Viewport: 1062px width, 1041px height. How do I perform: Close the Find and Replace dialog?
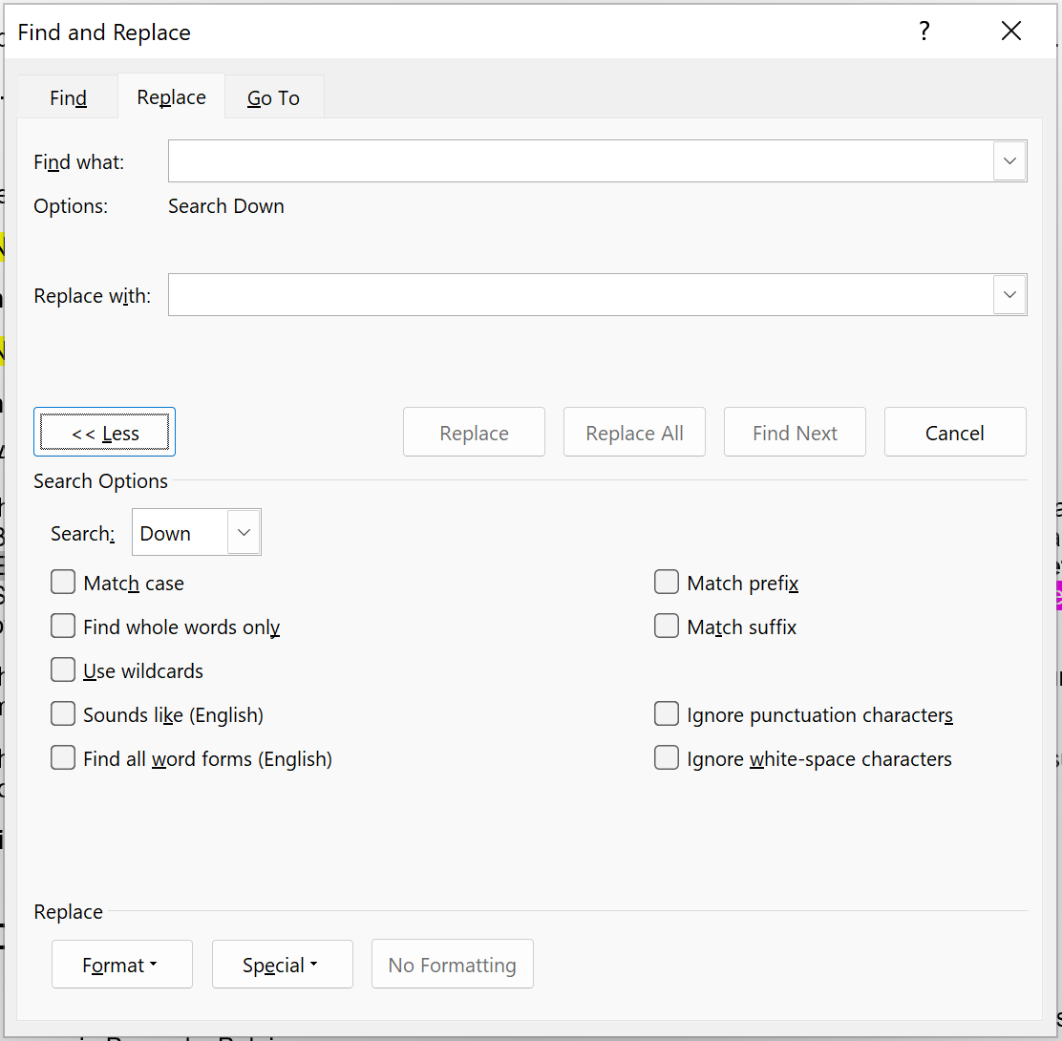(1011, 32)
